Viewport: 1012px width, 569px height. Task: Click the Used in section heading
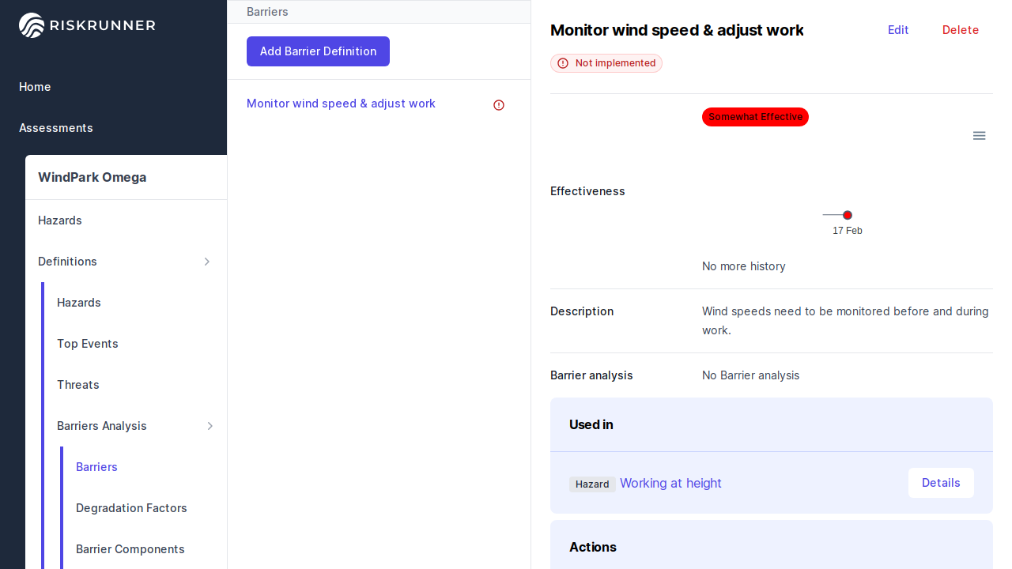[591, 424]
